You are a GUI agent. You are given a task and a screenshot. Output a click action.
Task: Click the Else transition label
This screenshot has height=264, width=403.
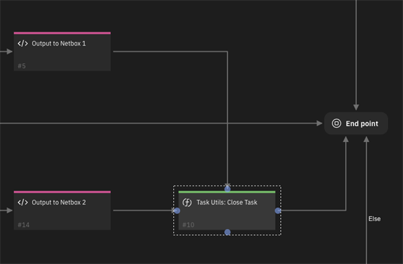coord(375,218)
